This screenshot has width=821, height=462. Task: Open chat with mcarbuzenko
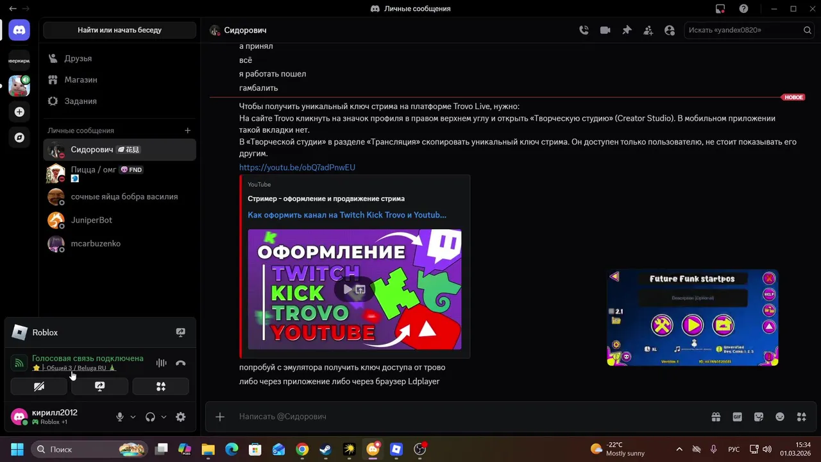pos(119,243)
